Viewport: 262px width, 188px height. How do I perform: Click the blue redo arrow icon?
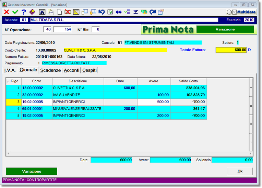click(153, 12)
